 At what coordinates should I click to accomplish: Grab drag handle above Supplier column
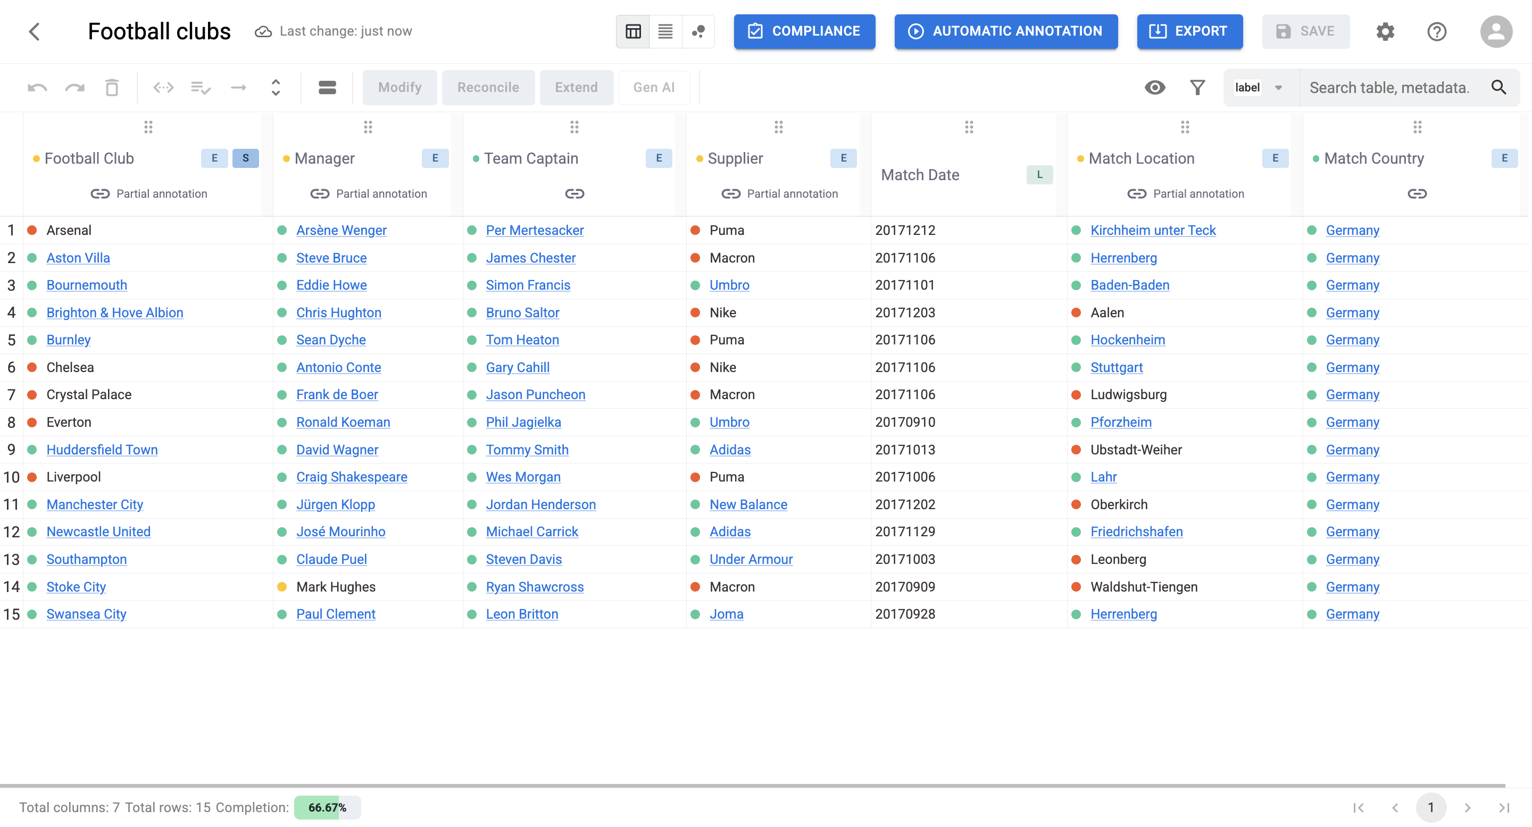[778, 127]
